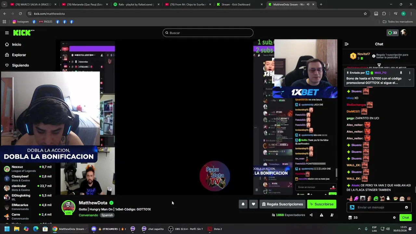416x234 pixels.
Task: Open Windows Start menu
Action: pyautogui.click(x=7, y=229)
